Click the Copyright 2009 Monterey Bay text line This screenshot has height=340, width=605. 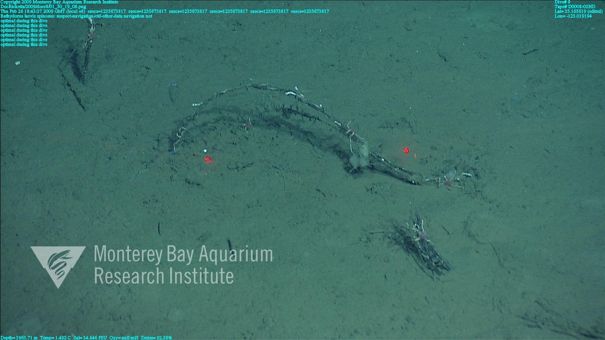click(59, 2)
